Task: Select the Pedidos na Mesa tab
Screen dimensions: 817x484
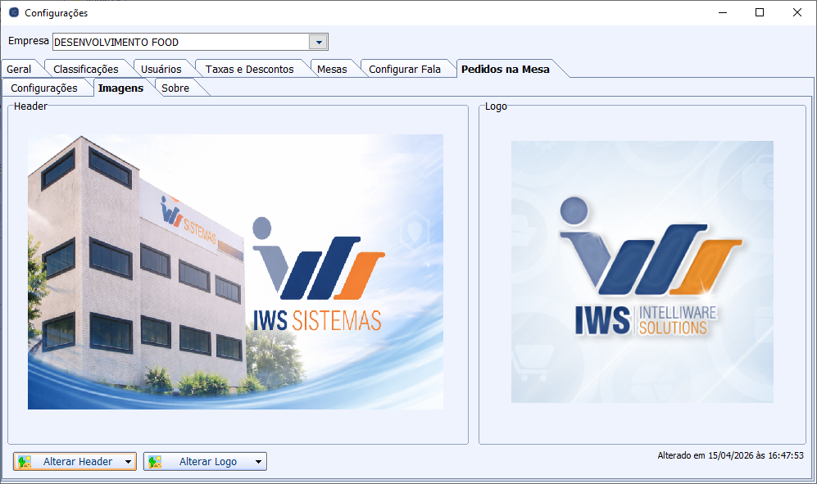Action: point(505,69)
